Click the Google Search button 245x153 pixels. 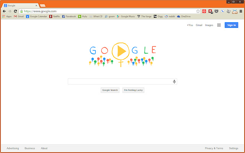click(x=110, y=90)
